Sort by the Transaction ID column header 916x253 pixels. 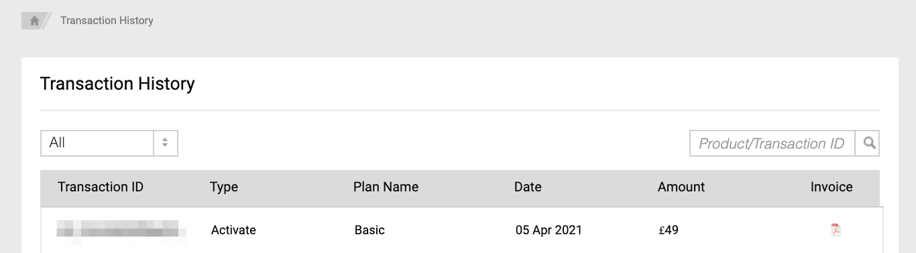coord(101,187)
